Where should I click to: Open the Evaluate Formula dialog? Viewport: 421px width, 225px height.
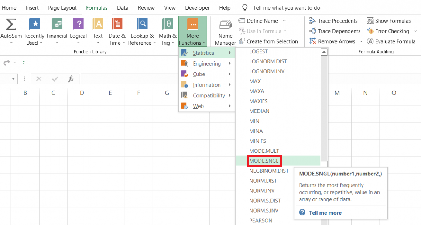pos(391,41)
